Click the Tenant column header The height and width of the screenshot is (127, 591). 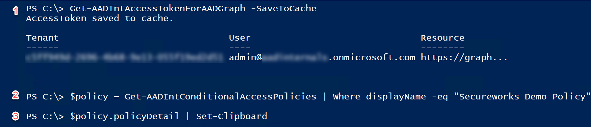pyautogui.click(x=42, y=38)
